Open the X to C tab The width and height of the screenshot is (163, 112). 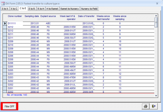click(x=14, y=9)
